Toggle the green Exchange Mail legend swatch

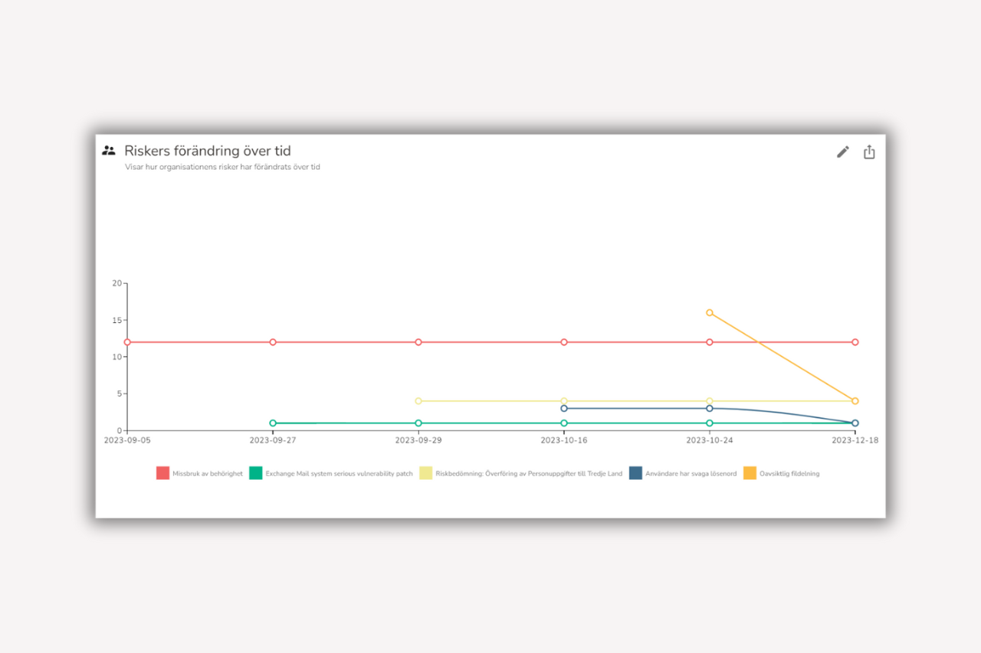(256, 473)
